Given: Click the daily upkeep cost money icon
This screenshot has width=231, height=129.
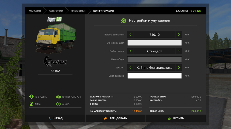Looking at the screenshot, I should [x=31, y=97].
